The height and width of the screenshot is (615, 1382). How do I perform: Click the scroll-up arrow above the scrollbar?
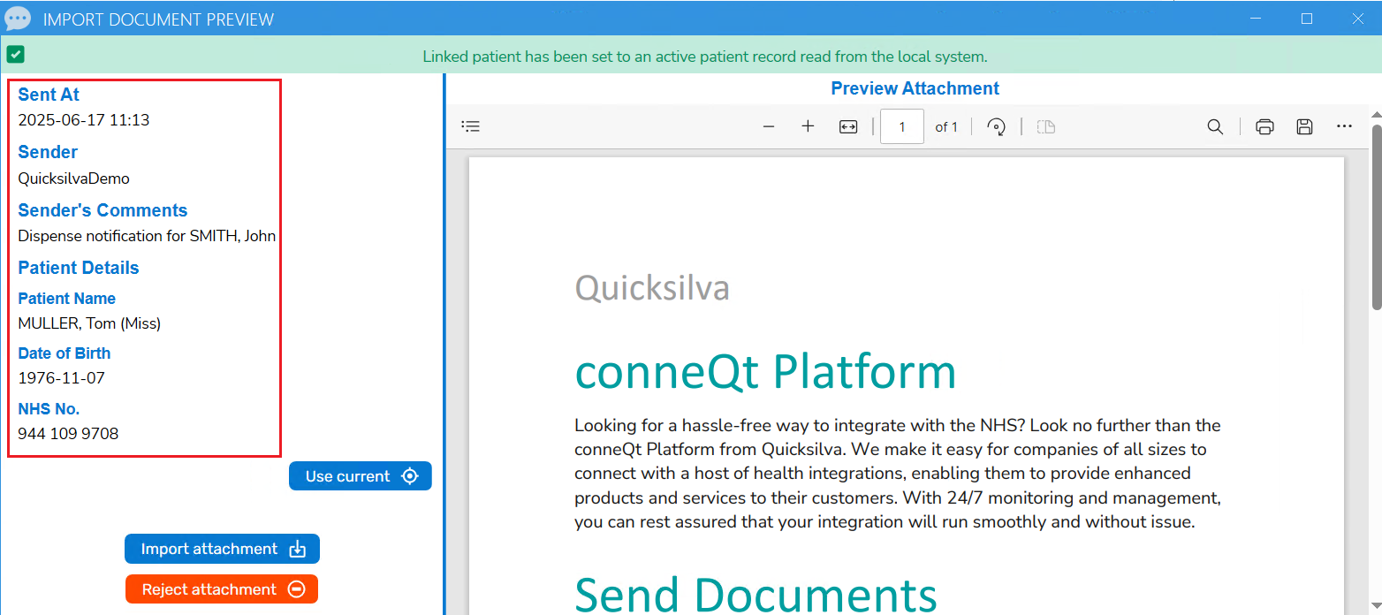click(1375, 113)
